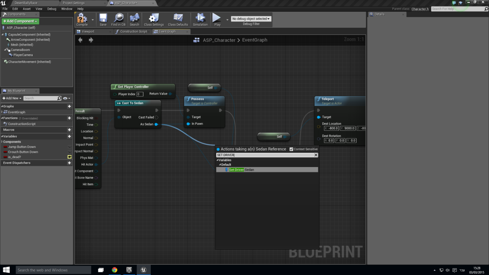Open the Add New dropdown in My Blueprint
The width and height of the screenshot is (489, 275).
[11, 98]
